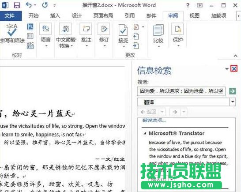Switch to the 开始 tab

(x=34, y=16)
